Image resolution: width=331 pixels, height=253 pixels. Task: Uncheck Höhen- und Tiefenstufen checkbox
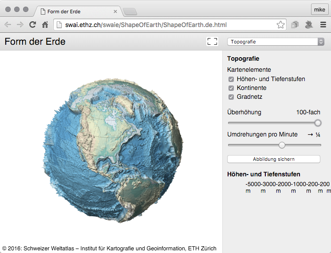231,79
